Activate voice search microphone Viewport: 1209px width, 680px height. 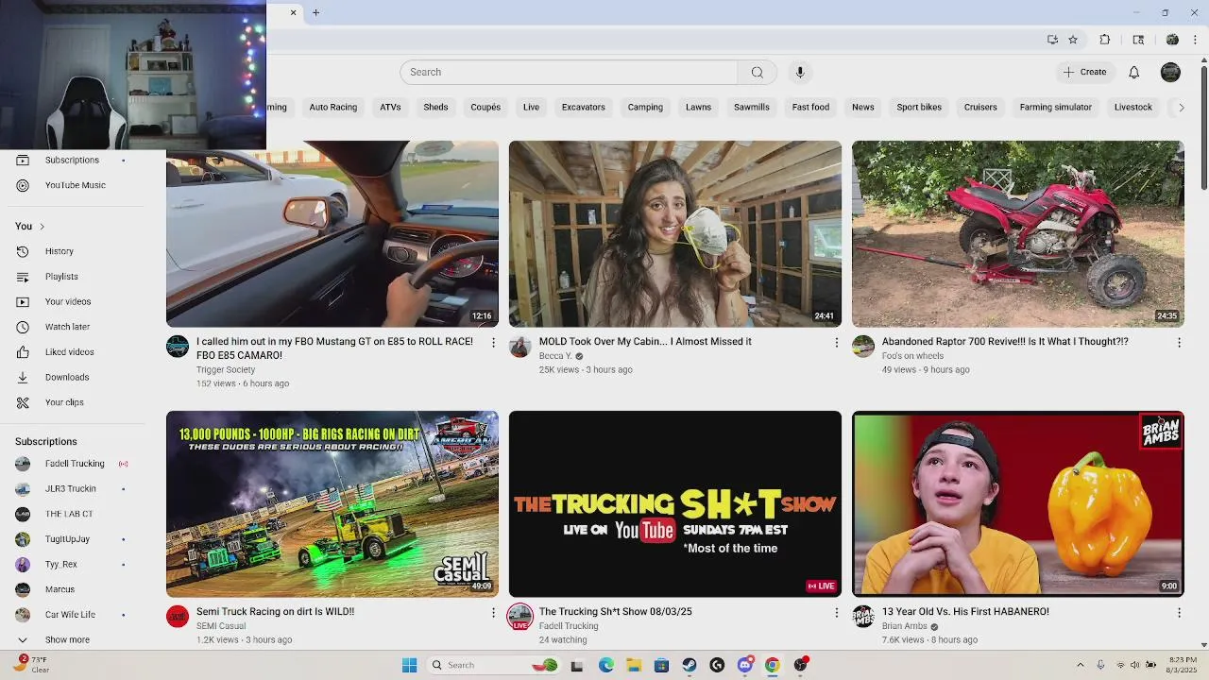point(800,72)
